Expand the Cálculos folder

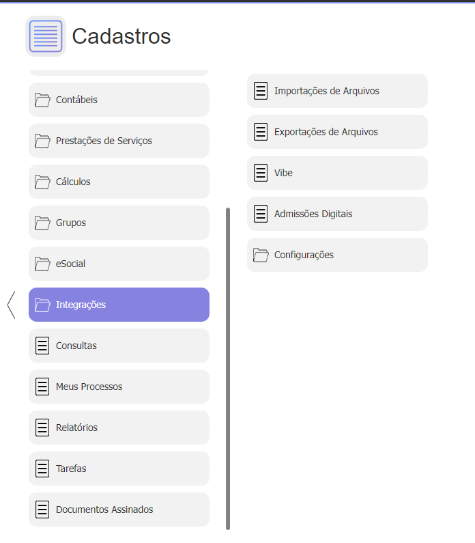coord(119,182)
